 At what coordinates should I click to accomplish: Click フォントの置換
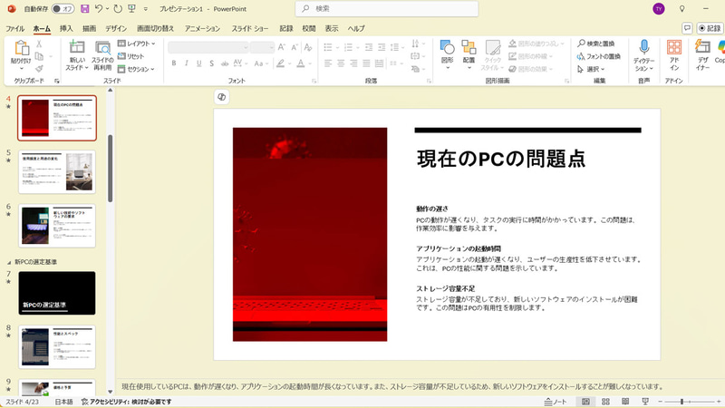point(599,56)
